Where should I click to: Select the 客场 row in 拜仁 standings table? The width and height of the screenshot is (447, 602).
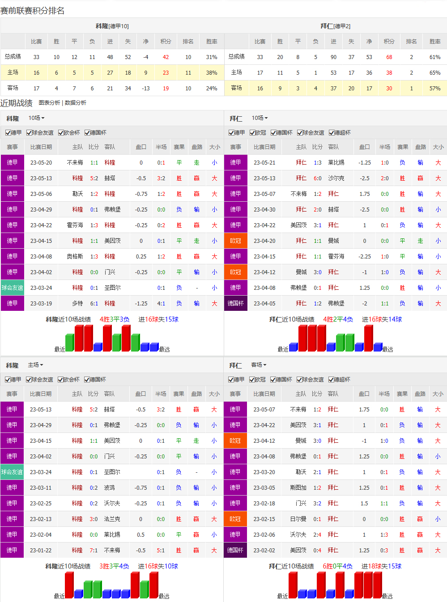pyautogui.click(x=237, y=88)
